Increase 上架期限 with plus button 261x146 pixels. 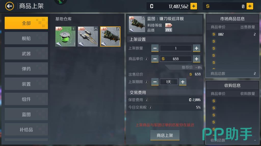(x=182, y=82)
